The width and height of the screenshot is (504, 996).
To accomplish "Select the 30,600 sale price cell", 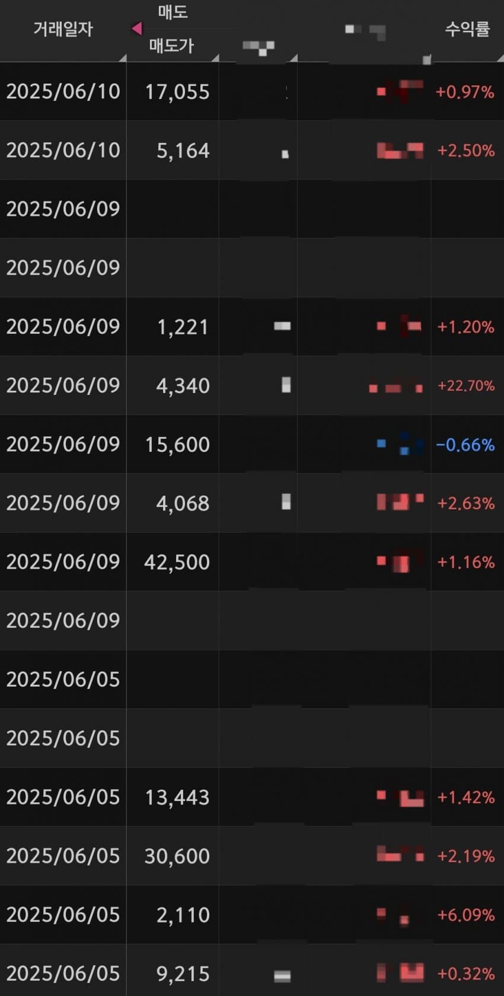I will click(x=177, y=856).
